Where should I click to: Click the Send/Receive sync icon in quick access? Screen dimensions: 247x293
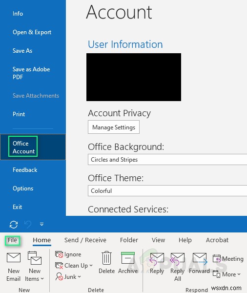click(x=14, y=225)
